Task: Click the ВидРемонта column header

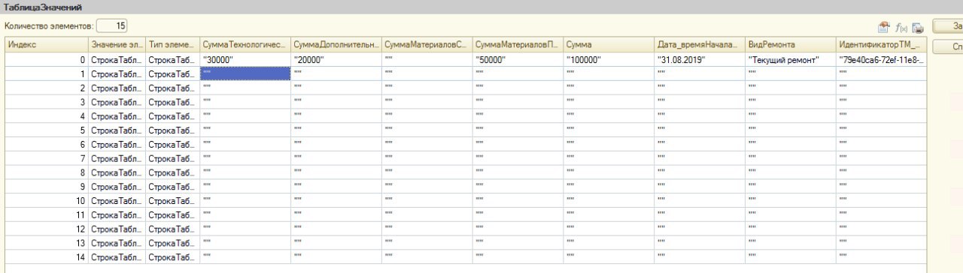Action: [x=791, y=45]
